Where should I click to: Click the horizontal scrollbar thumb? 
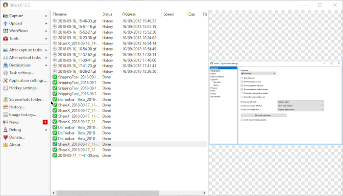point(108,193)
